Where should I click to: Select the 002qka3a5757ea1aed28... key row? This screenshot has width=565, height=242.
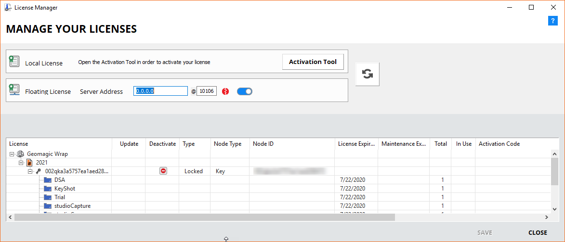click(x=279, y=171)
